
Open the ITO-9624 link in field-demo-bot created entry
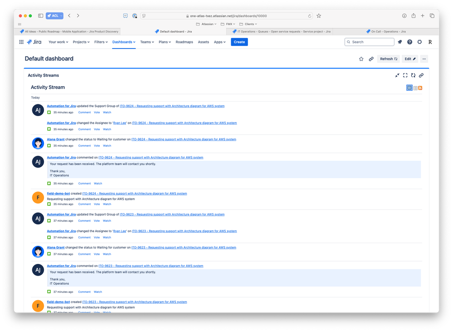click(x=134, y=194)
